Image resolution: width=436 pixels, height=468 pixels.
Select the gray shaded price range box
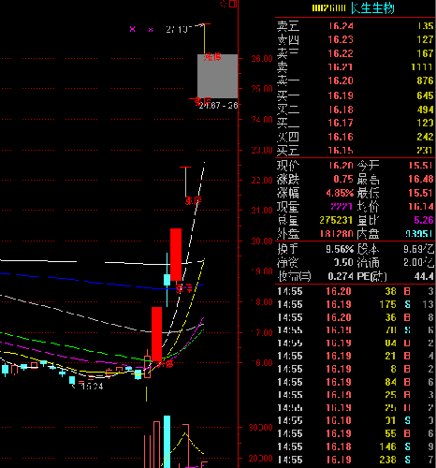[218, 76]
